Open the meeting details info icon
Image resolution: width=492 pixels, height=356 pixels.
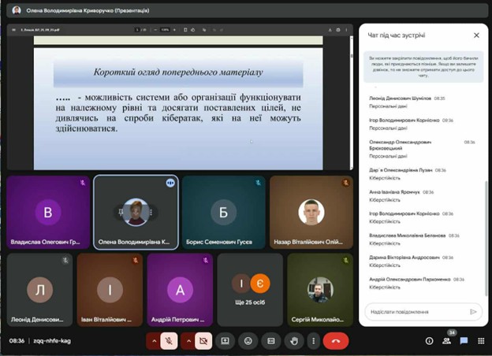[x=429, y=341]
